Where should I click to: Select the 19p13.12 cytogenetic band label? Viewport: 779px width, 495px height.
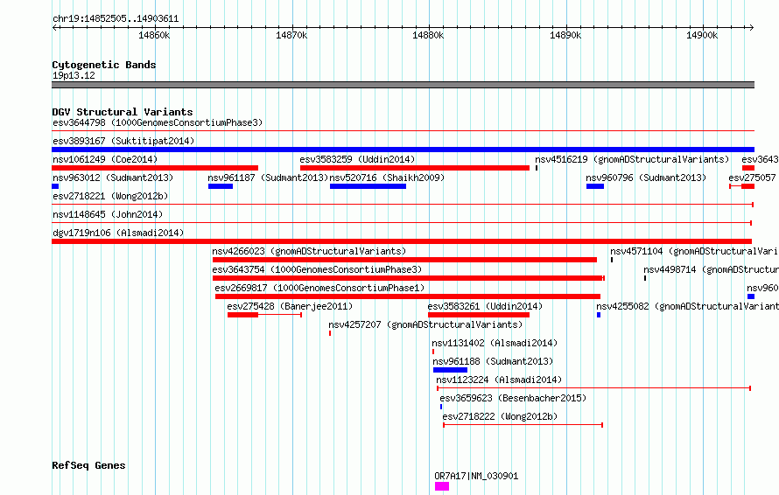[74, 75]
